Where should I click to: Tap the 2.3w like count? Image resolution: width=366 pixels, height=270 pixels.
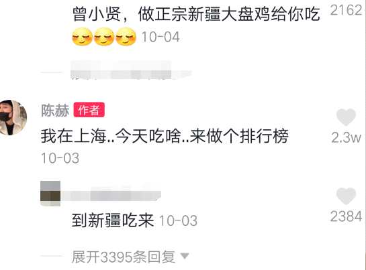346,137
